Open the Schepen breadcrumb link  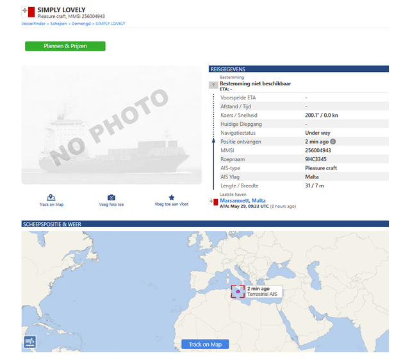click(58, 24)
